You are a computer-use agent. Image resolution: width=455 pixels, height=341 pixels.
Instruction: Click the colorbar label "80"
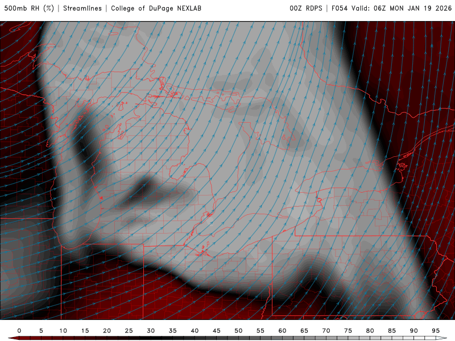pyautogui.click(x=370, y=331)
